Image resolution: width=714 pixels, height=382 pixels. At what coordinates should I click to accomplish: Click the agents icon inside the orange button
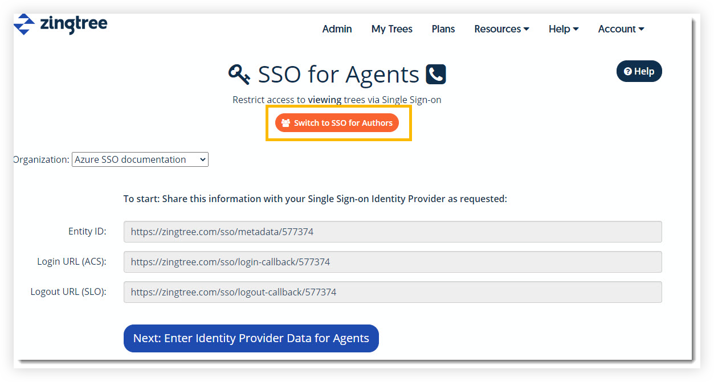pos(285,122)
